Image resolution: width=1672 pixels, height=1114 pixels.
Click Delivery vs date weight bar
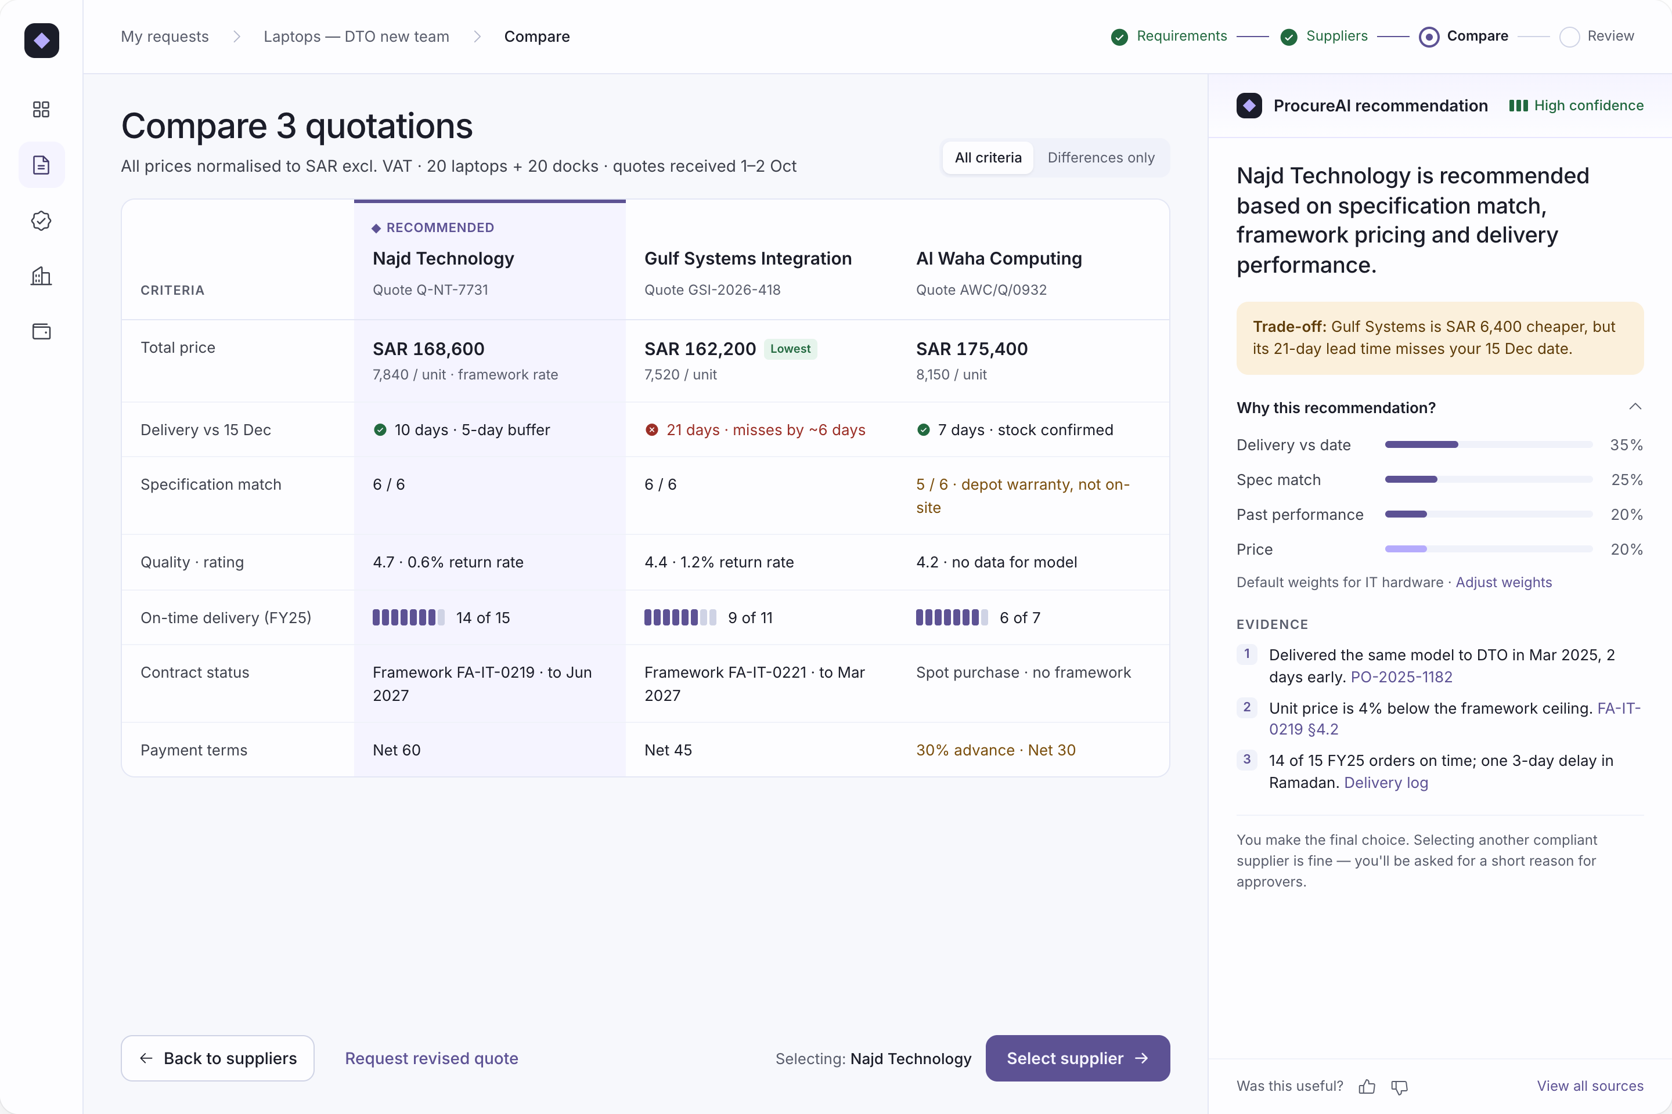pos(1489,445)
